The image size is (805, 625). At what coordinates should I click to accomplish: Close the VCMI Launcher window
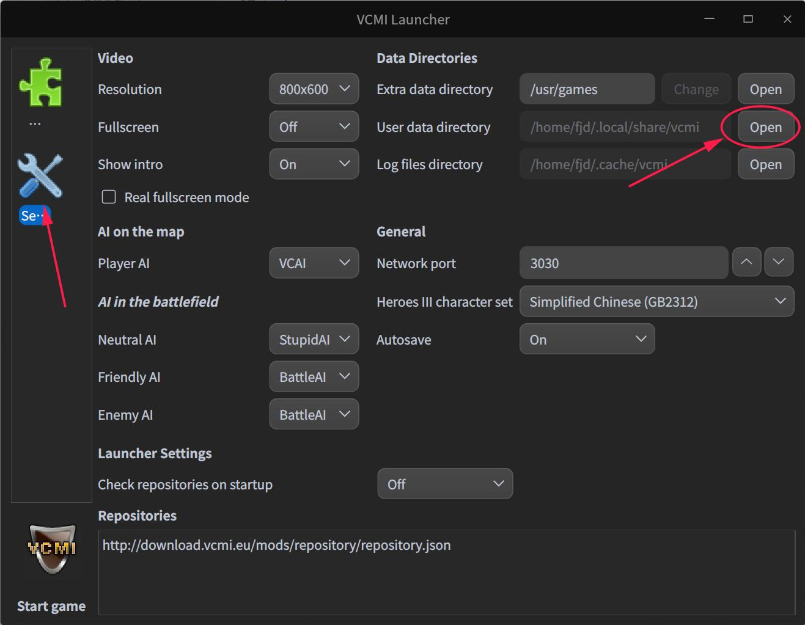787,19
